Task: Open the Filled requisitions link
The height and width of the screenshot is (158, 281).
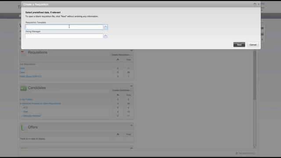Action: coord(30,76)
